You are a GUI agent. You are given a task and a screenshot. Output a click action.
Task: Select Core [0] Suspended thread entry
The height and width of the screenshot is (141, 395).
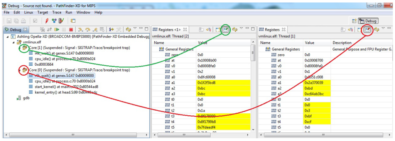(x=79, y=70)
